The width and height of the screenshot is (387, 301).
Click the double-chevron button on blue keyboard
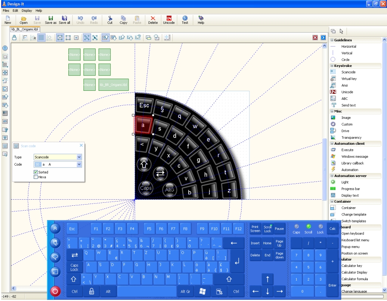point(55,228)
